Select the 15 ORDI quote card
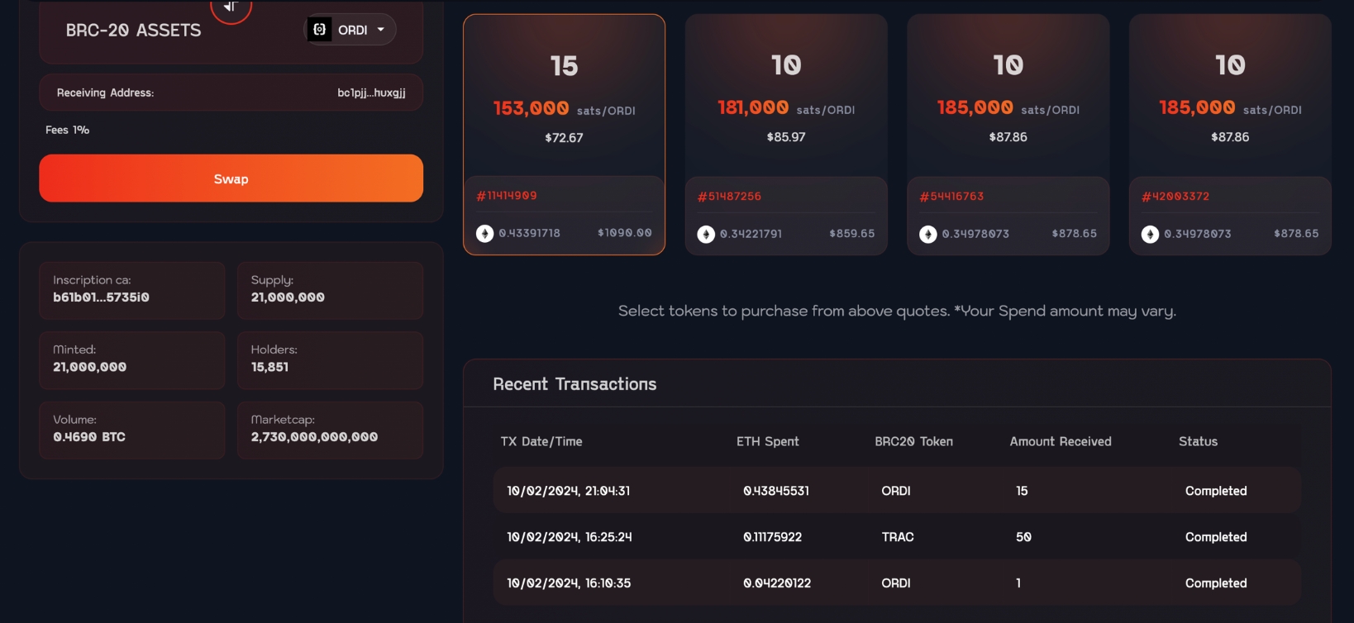Viewport: 1354px width, 623px height. pos(564,99)
